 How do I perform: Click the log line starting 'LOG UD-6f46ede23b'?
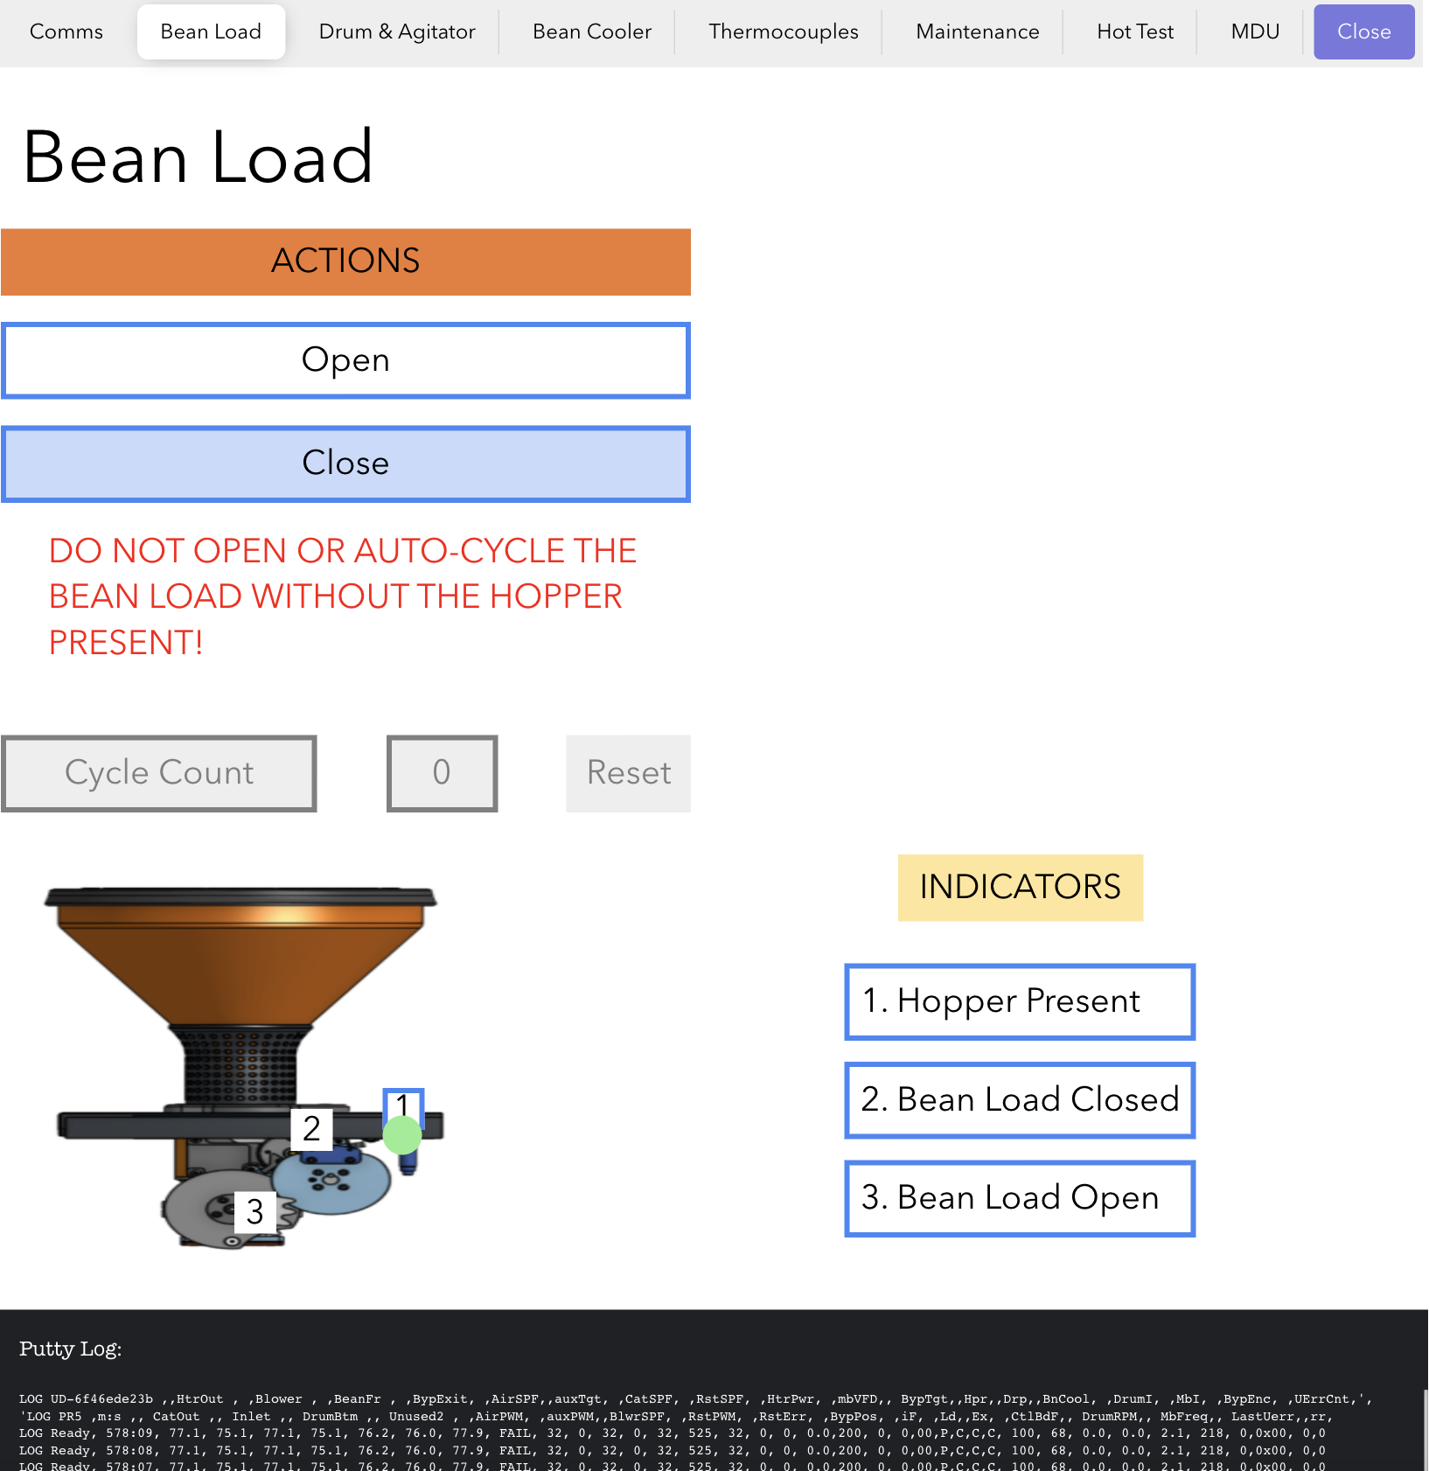click(695, 1399)
